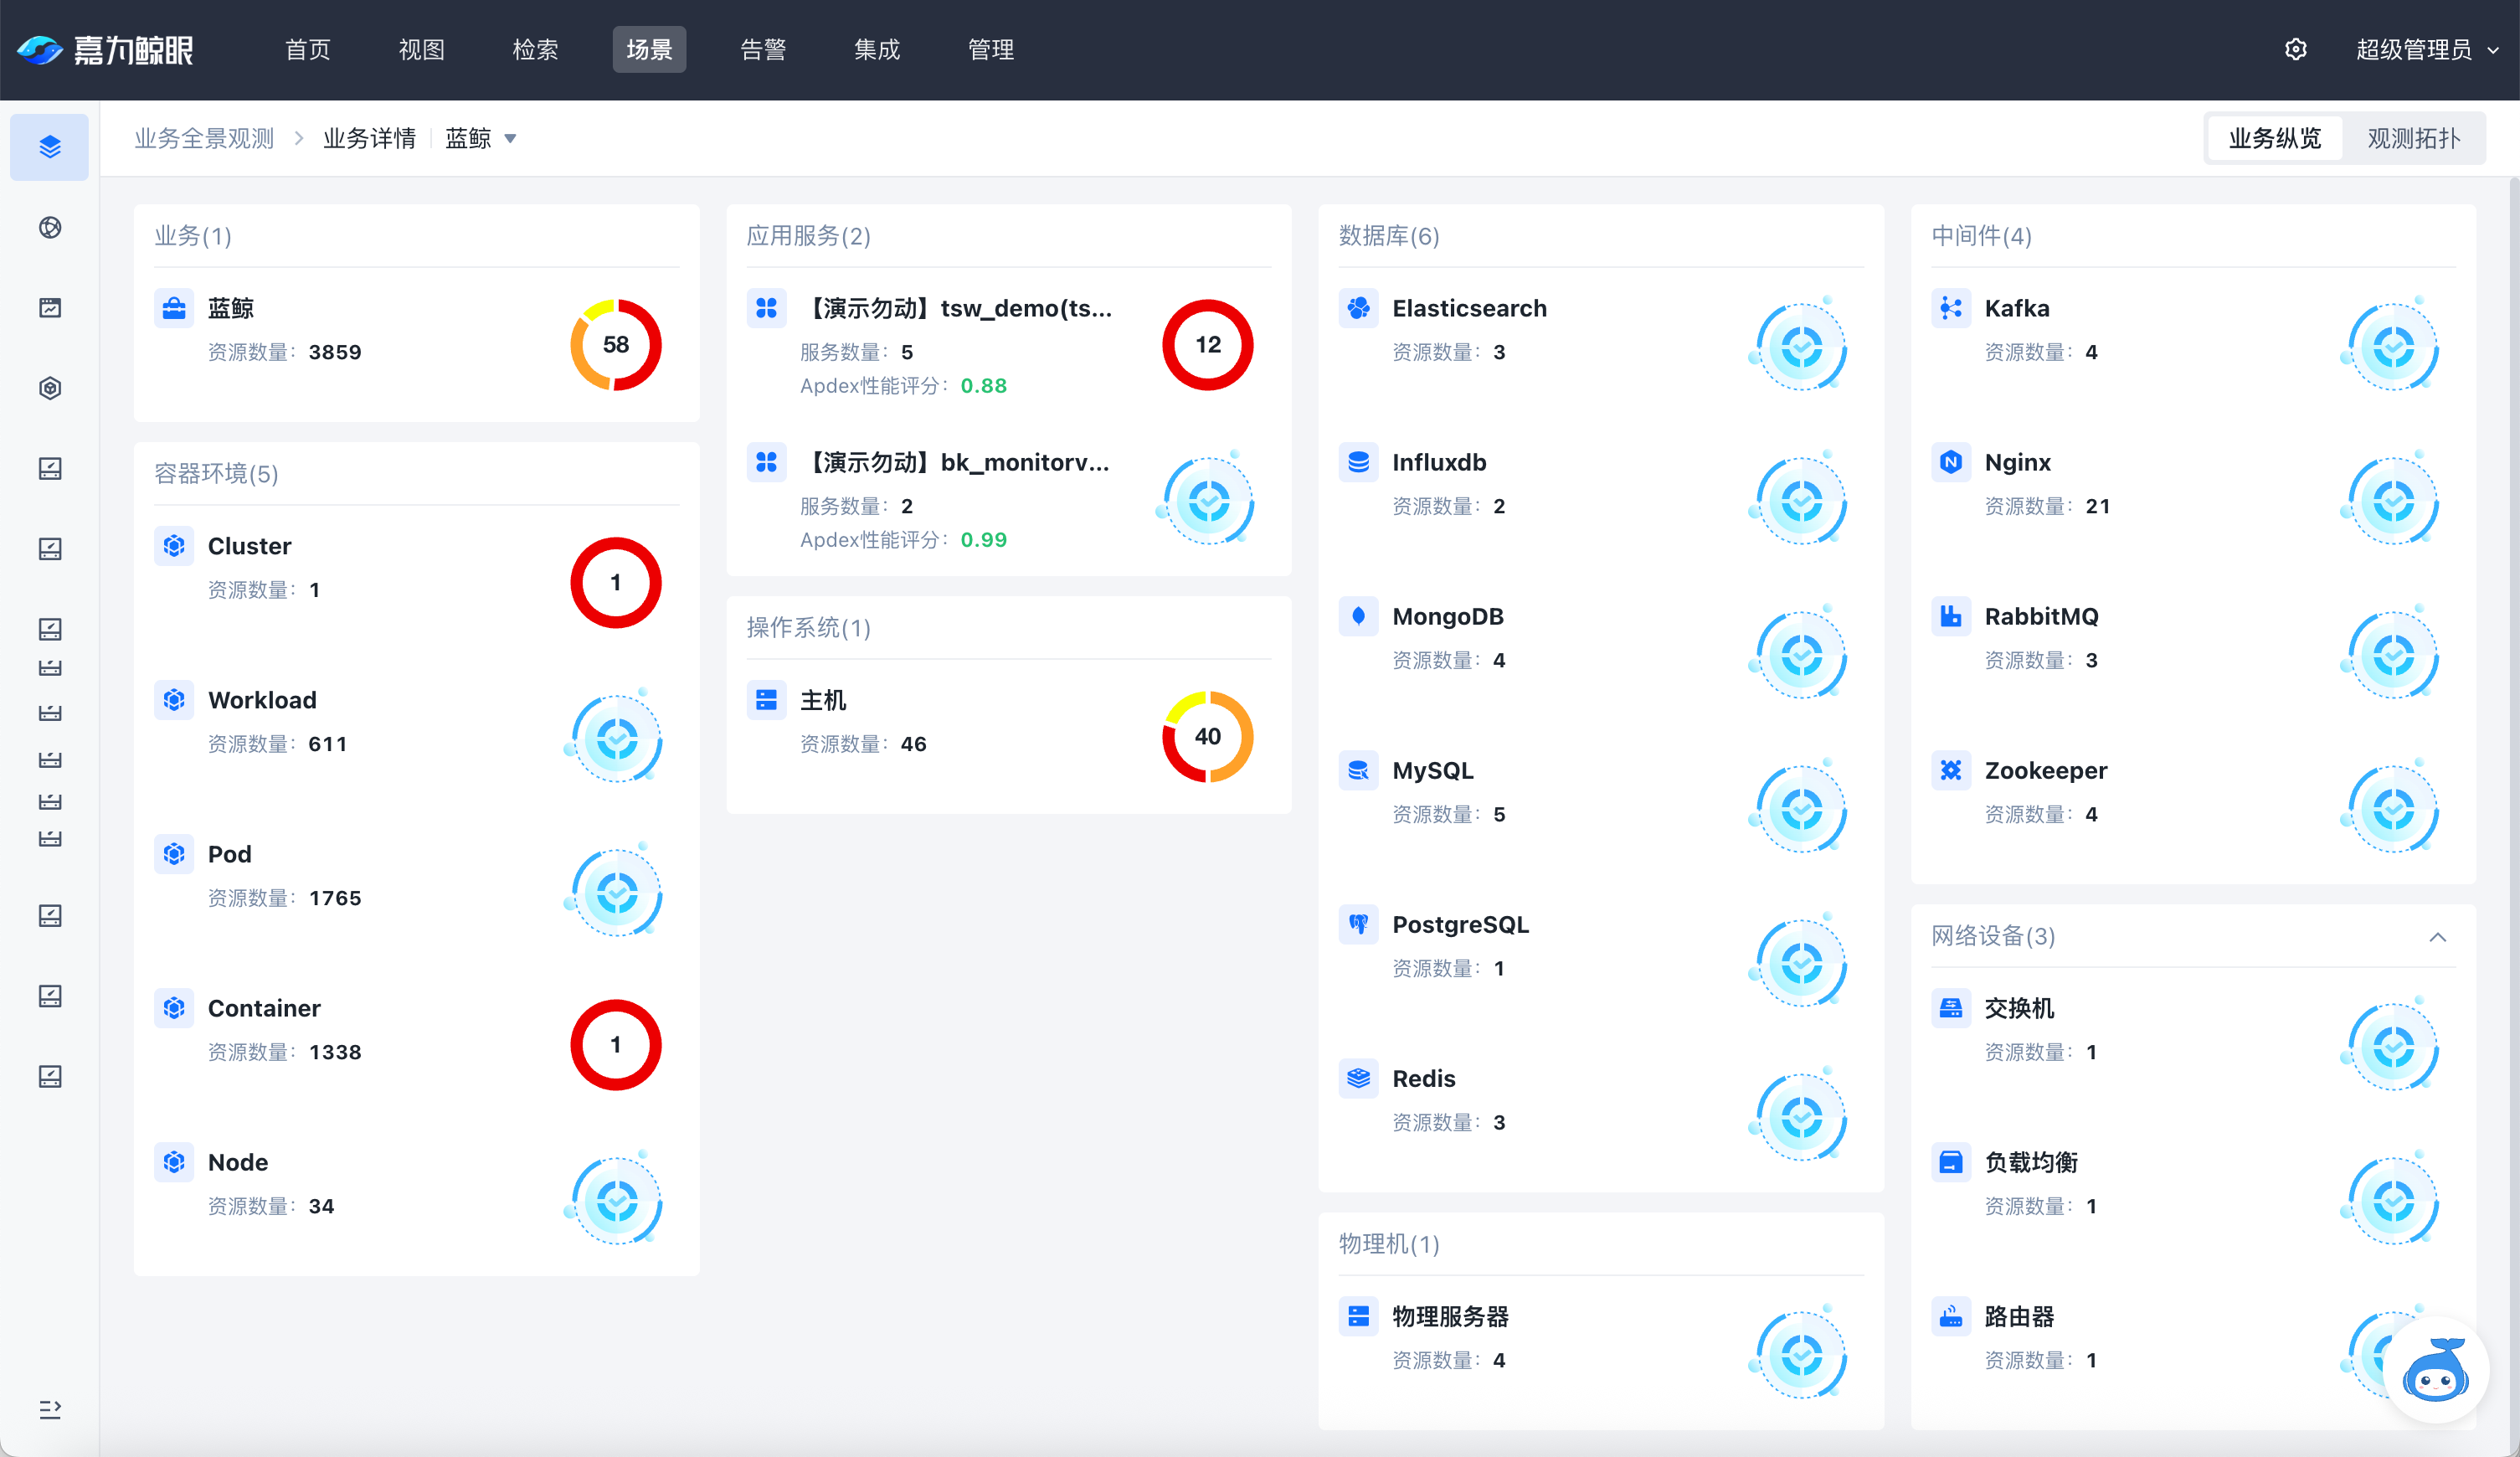2520x1457 pixels.
Task: Click the 主机 status ring showing 40
Action: [1207, 737]
